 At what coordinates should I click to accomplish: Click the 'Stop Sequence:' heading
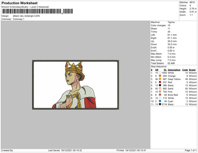(159, 67)
